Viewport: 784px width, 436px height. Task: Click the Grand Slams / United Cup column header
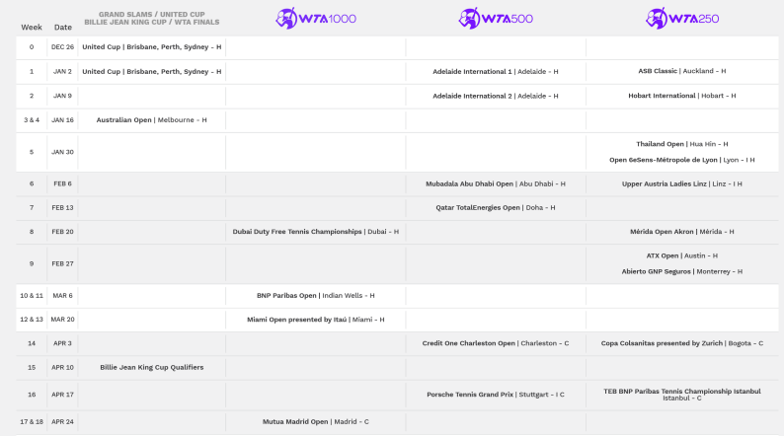[152, 19]
